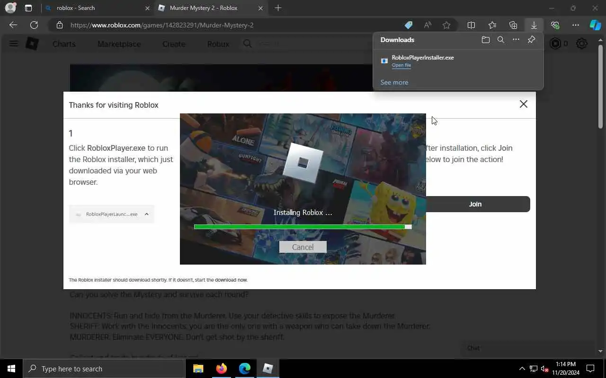This screenshot has width=606, height=378.
Task: Open the Collections icon
Action: (x=513, y=25)
